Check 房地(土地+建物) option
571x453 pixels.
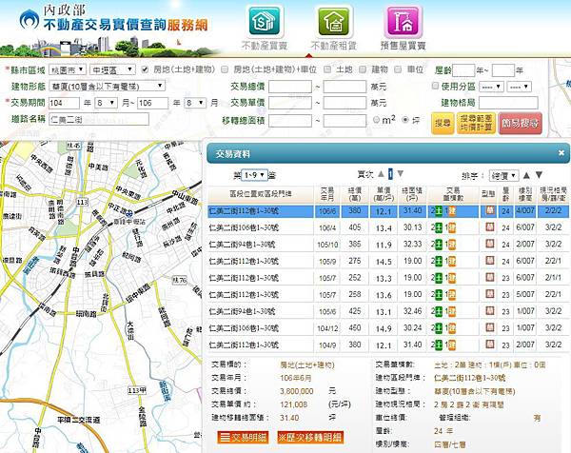click(x=145, y=69)
